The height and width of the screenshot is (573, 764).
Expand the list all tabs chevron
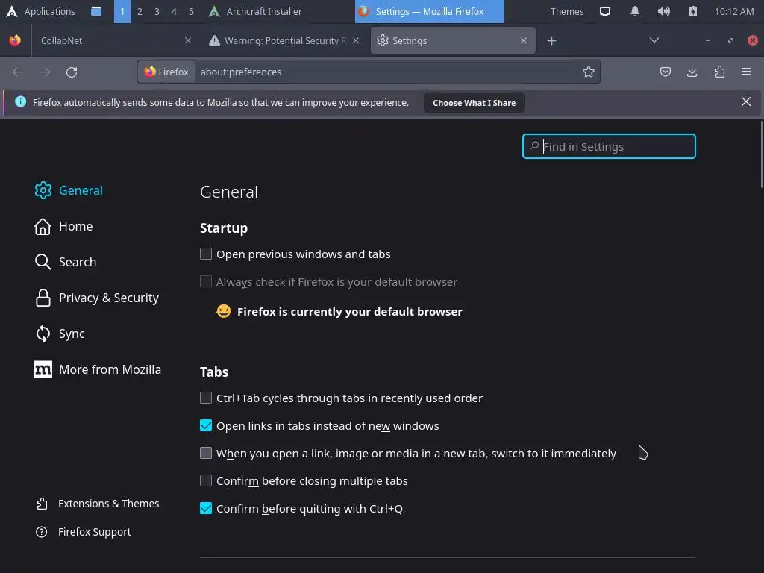(654, 40)
